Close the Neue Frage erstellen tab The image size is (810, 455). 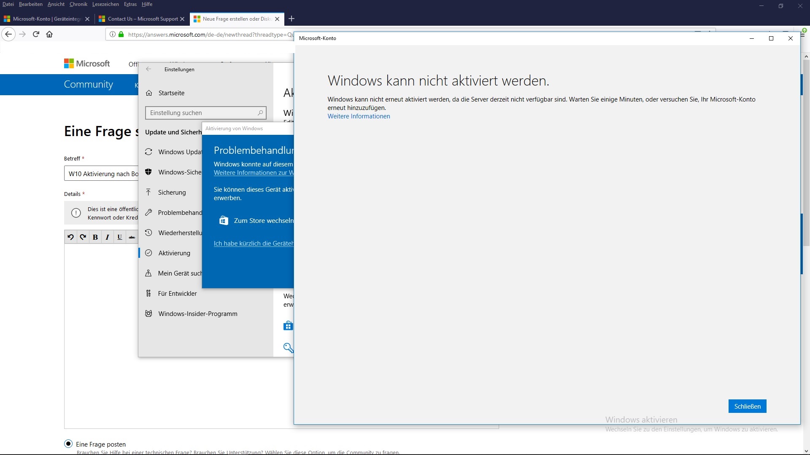coord(277,19)
